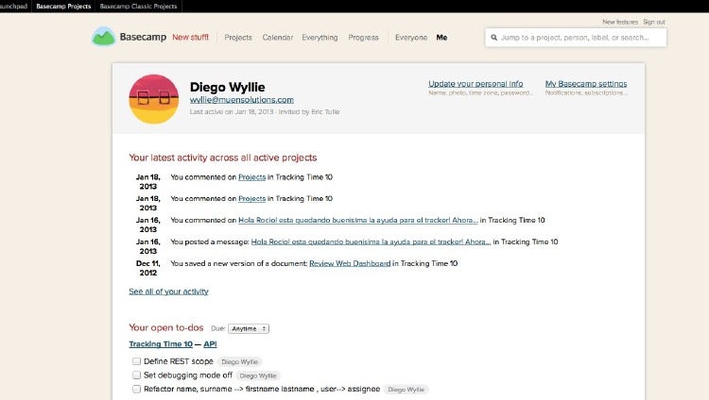Open the Review Web Dashboard document link

point(350,263)
